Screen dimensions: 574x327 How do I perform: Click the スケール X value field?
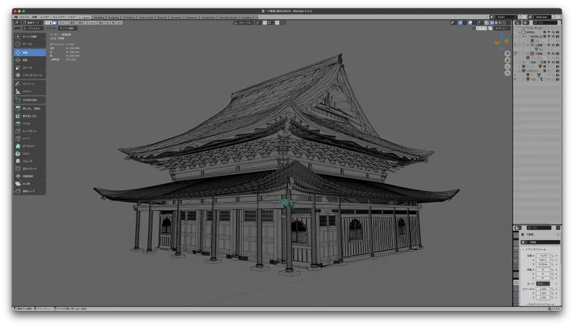coord(543,289)
